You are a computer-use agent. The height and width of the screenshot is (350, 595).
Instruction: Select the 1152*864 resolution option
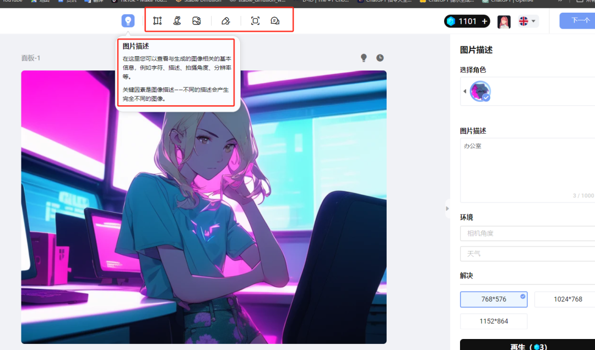(494, 321)
